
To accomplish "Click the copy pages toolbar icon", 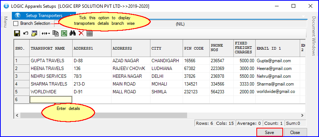I will click(x=56, y=33).
